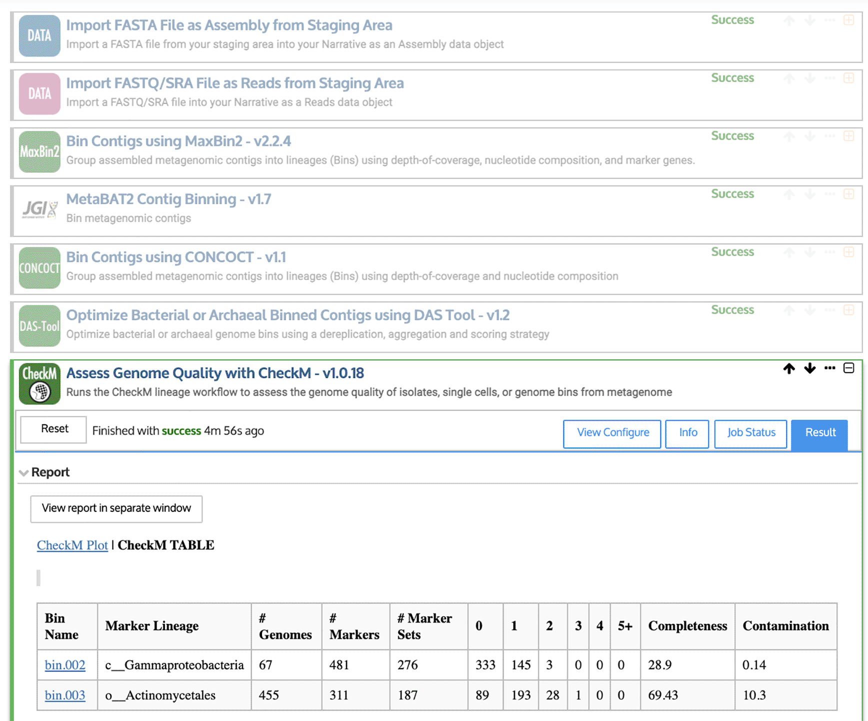The height and width of the screenshot is (721, 868).
Task: Collapse the CheckM cell with the minus icon
Action: tap(848, 368)
